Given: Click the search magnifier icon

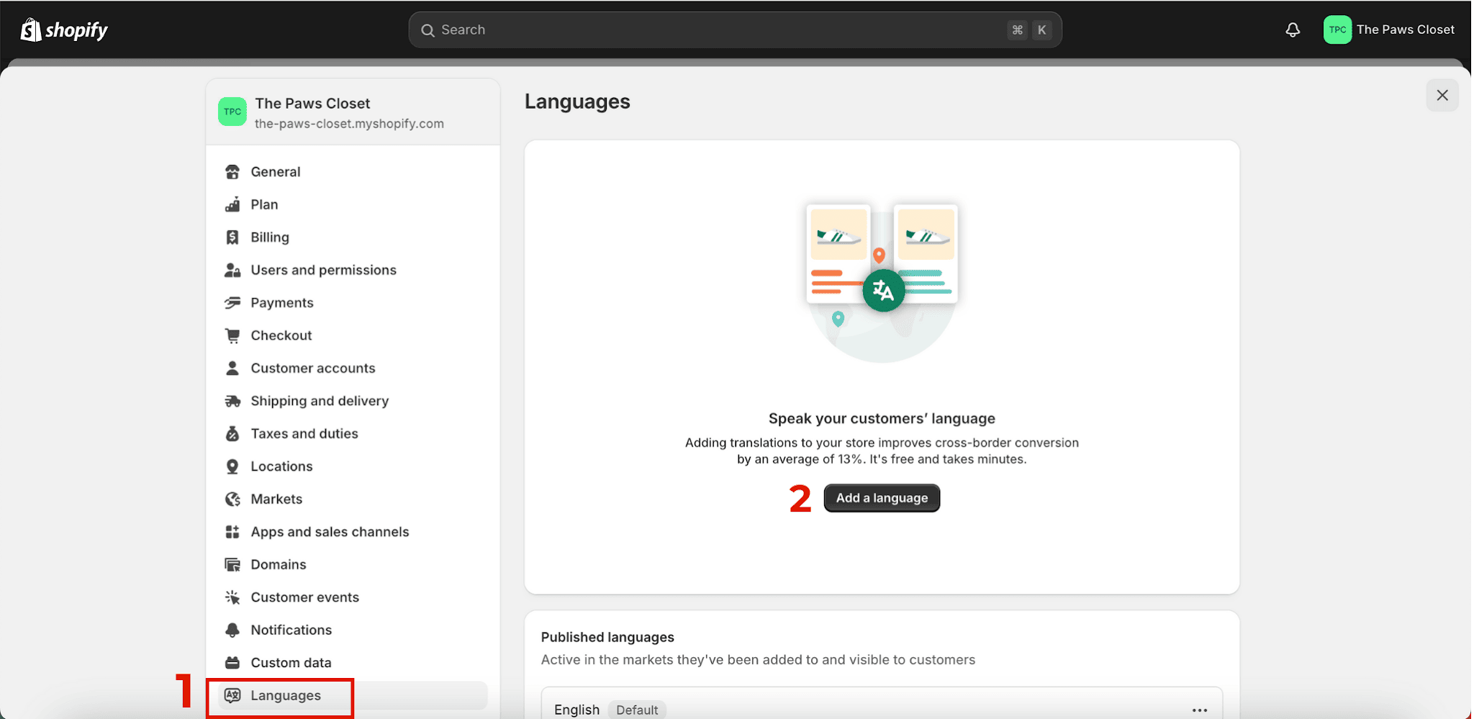Looking at the screenshot, I should point(428,30).
